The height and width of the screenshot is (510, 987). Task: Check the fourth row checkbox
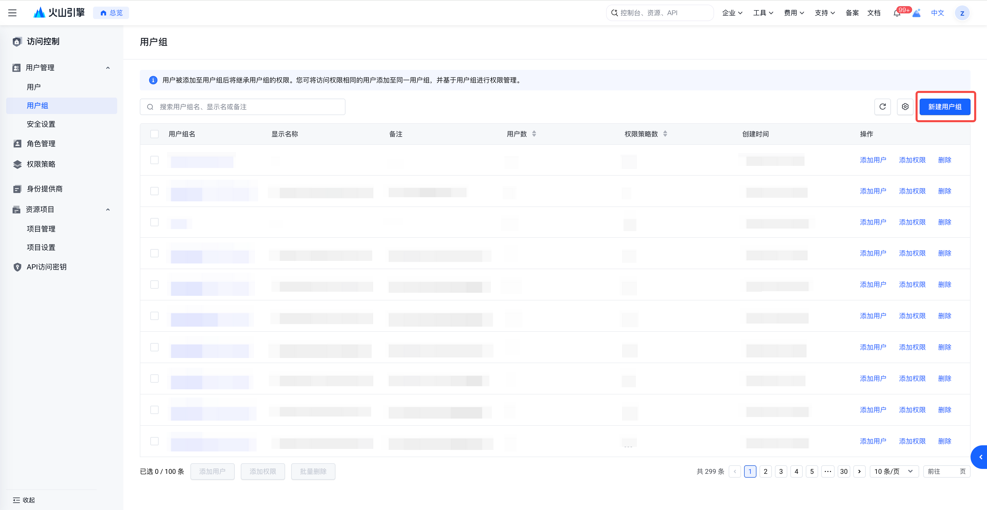[154, 253]
